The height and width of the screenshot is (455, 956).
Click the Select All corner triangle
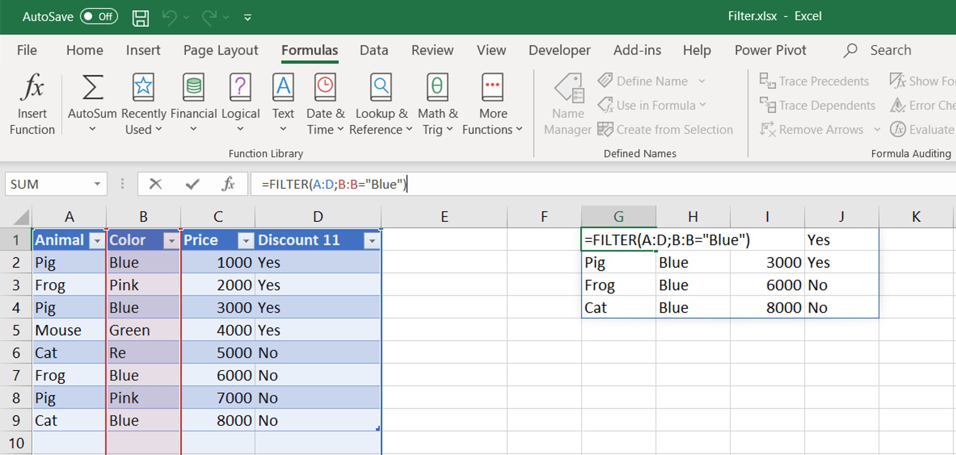click(x=21, y=217)
